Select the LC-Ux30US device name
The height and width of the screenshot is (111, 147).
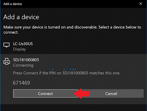coord(23,44)
